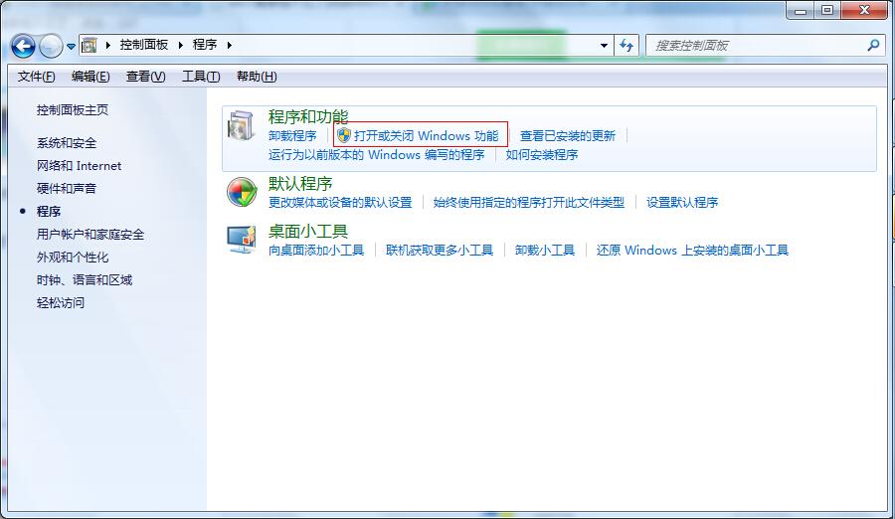Click 还原 Windows 上安装的桌面小工具

692,251
